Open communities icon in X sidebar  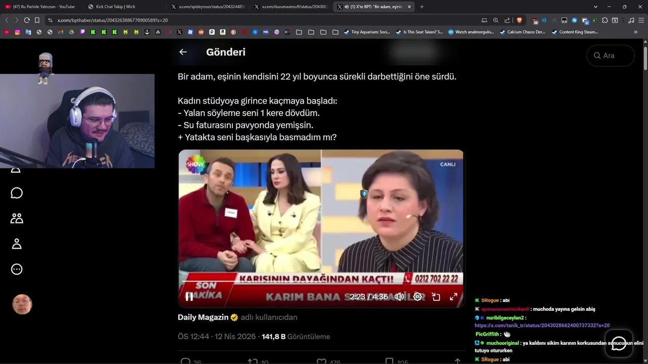point(17,218)
